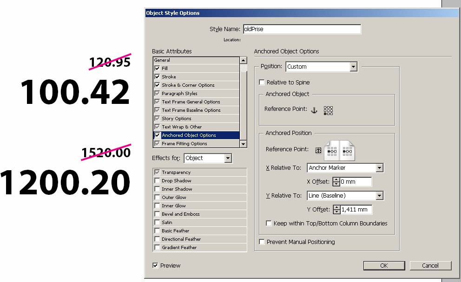Click attributes list scroll down arrow

243,144
